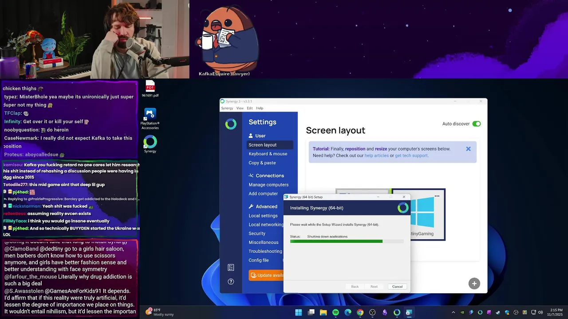The width and height of the screenshot is (568, 319).
Task: Open the View menu
Action: 240,108
